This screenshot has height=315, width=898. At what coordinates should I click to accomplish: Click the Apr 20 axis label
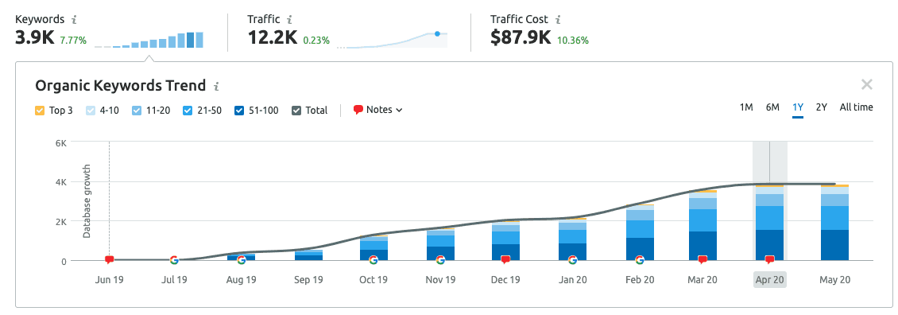(x=770, y=280)
